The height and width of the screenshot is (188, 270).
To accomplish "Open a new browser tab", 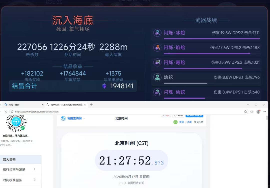I will pos(91,104).
